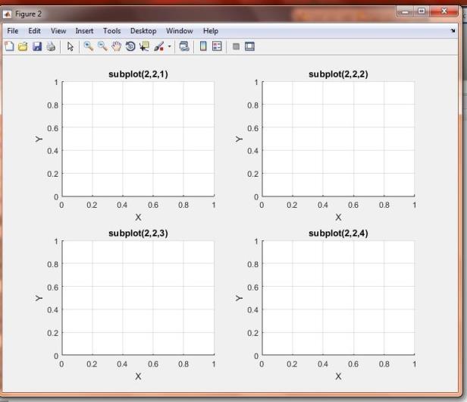
Task: Open the File menu
Action: coord(12,31)
